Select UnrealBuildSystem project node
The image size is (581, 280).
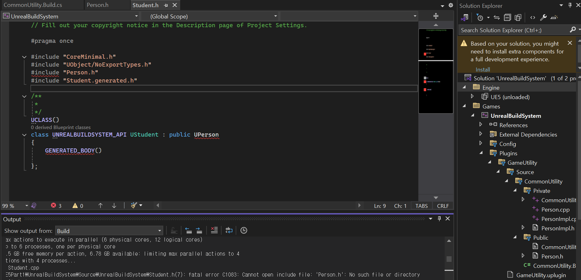(516, 116)
